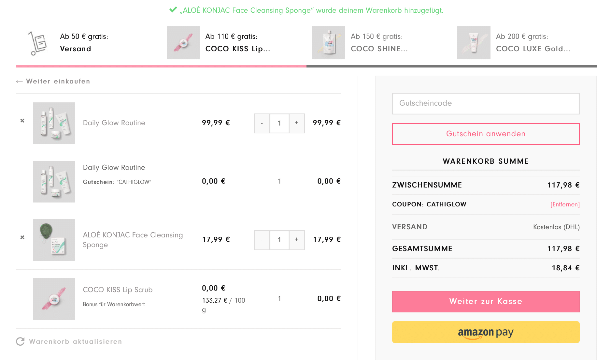The image size is (597, 360).
Task: Click the WARENKORB SUMME heading
Action: click(486, 161)
